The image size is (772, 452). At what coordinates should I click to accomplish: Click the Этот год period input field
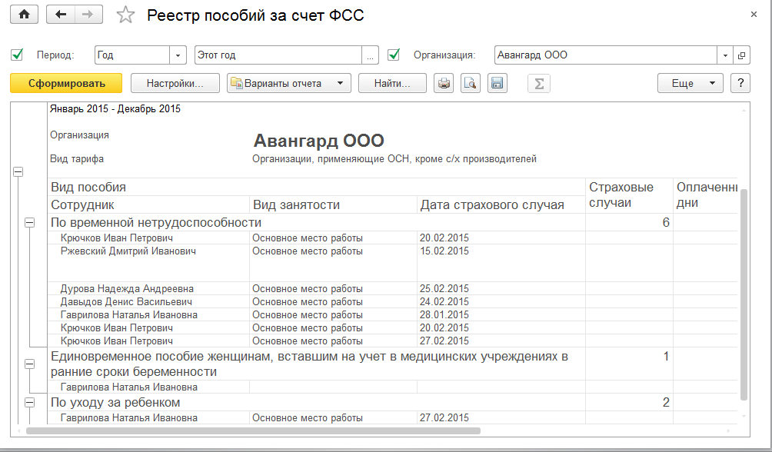click(278, 55)
